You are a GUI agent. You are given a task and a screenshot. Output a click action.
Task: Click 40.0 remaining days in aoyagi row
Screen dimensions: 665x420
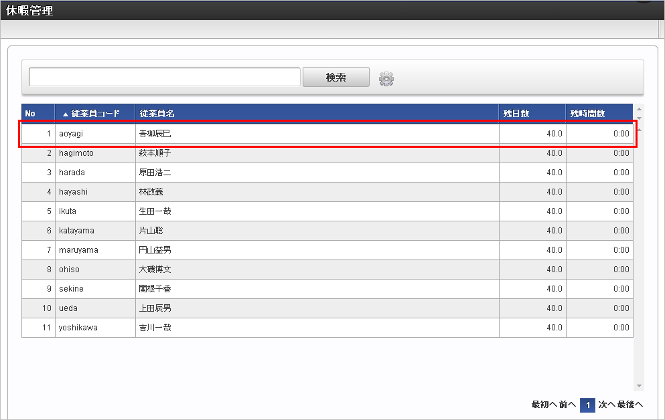554,134
